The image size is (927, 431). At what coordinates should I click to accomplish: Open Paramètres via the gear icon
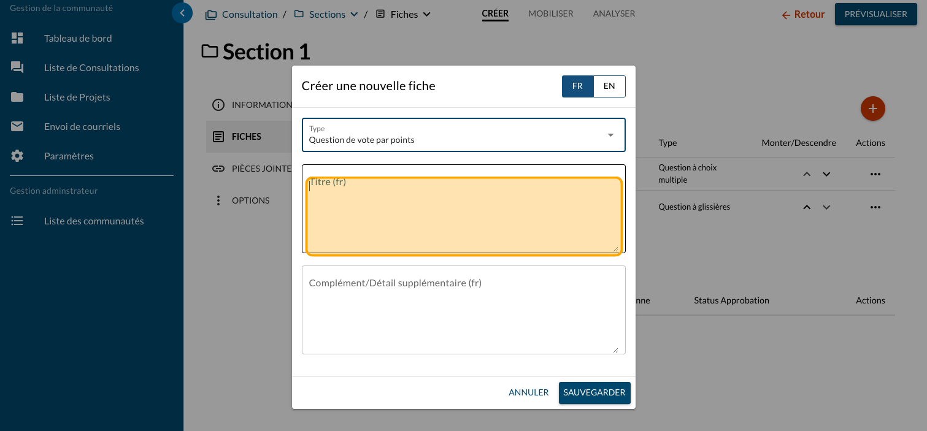click(x=17, y=156)
